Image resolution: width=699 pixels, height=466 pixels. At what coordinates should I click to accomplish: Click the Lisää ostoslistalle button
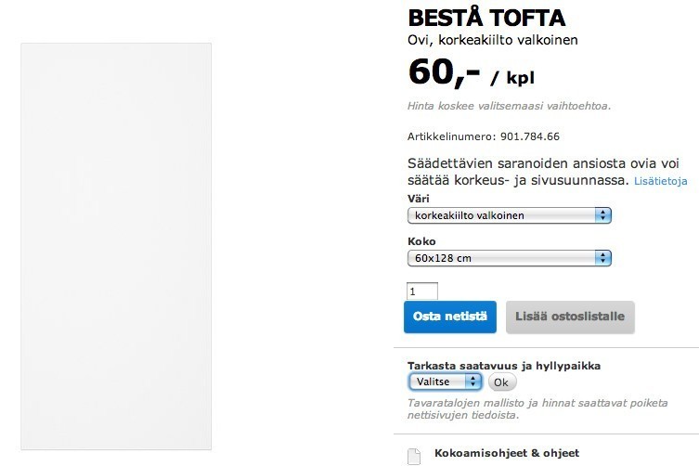(x=570, y=317)
